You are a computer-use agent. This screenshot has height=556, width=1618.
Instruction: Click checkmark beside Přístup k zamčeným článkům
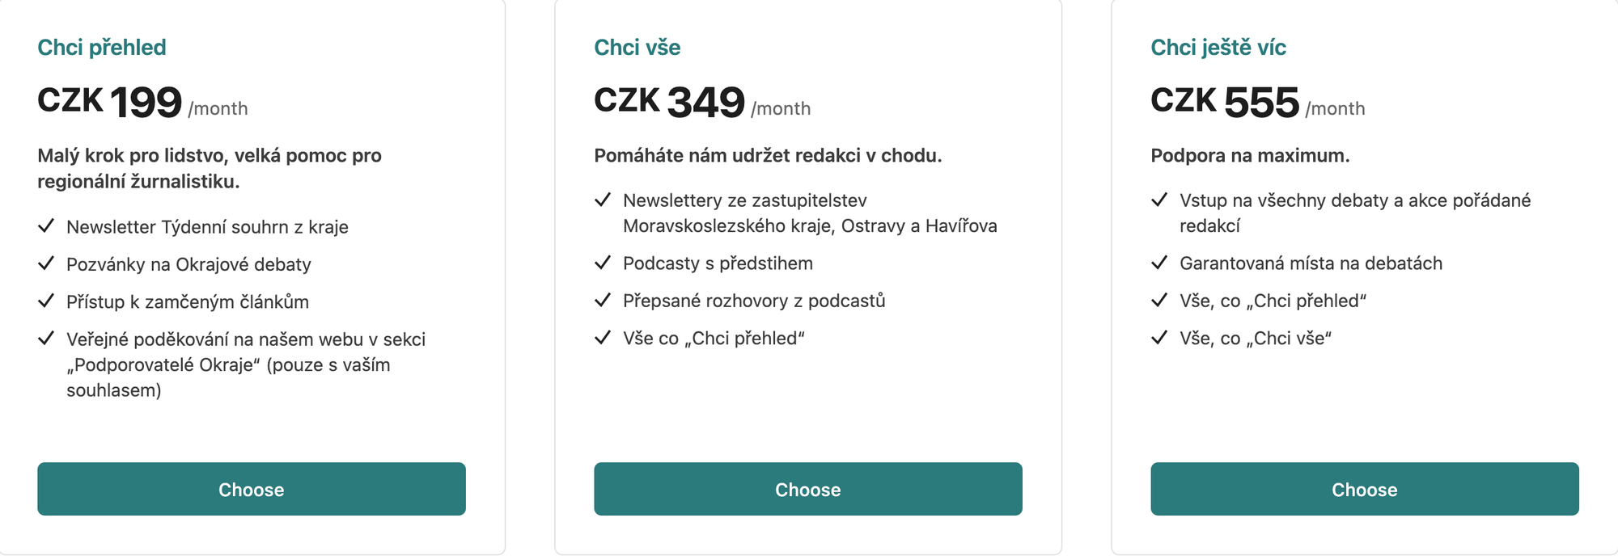(x=46, y=301)
